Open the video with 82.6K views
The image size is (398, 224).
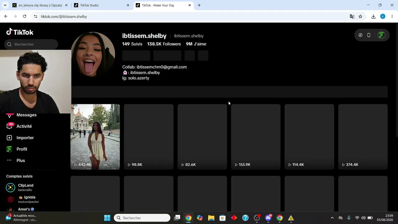tap(202, 137)
